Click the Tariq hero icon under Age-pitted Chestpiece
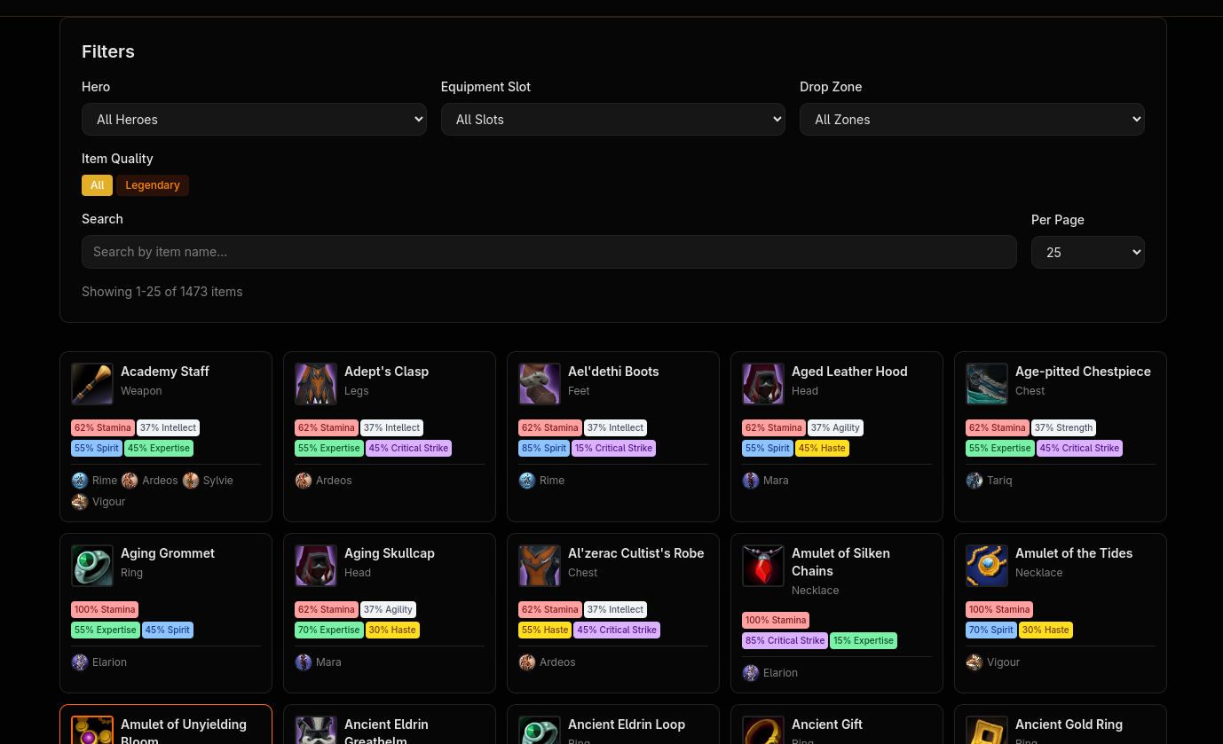 tap(974, 480)
